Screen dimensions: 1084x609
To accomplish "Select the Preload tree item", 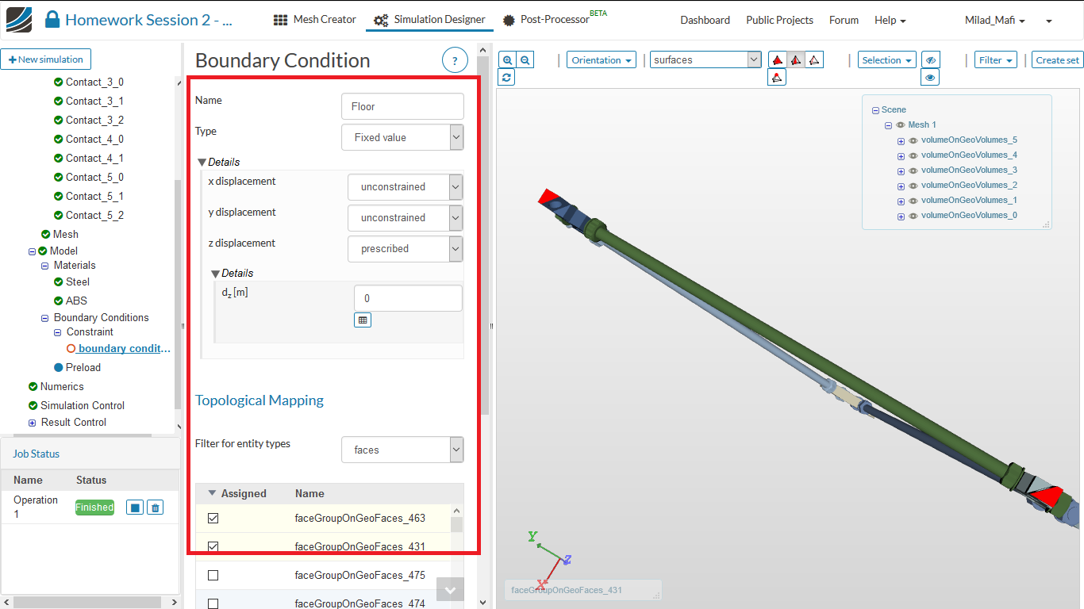I will (83, 367).
